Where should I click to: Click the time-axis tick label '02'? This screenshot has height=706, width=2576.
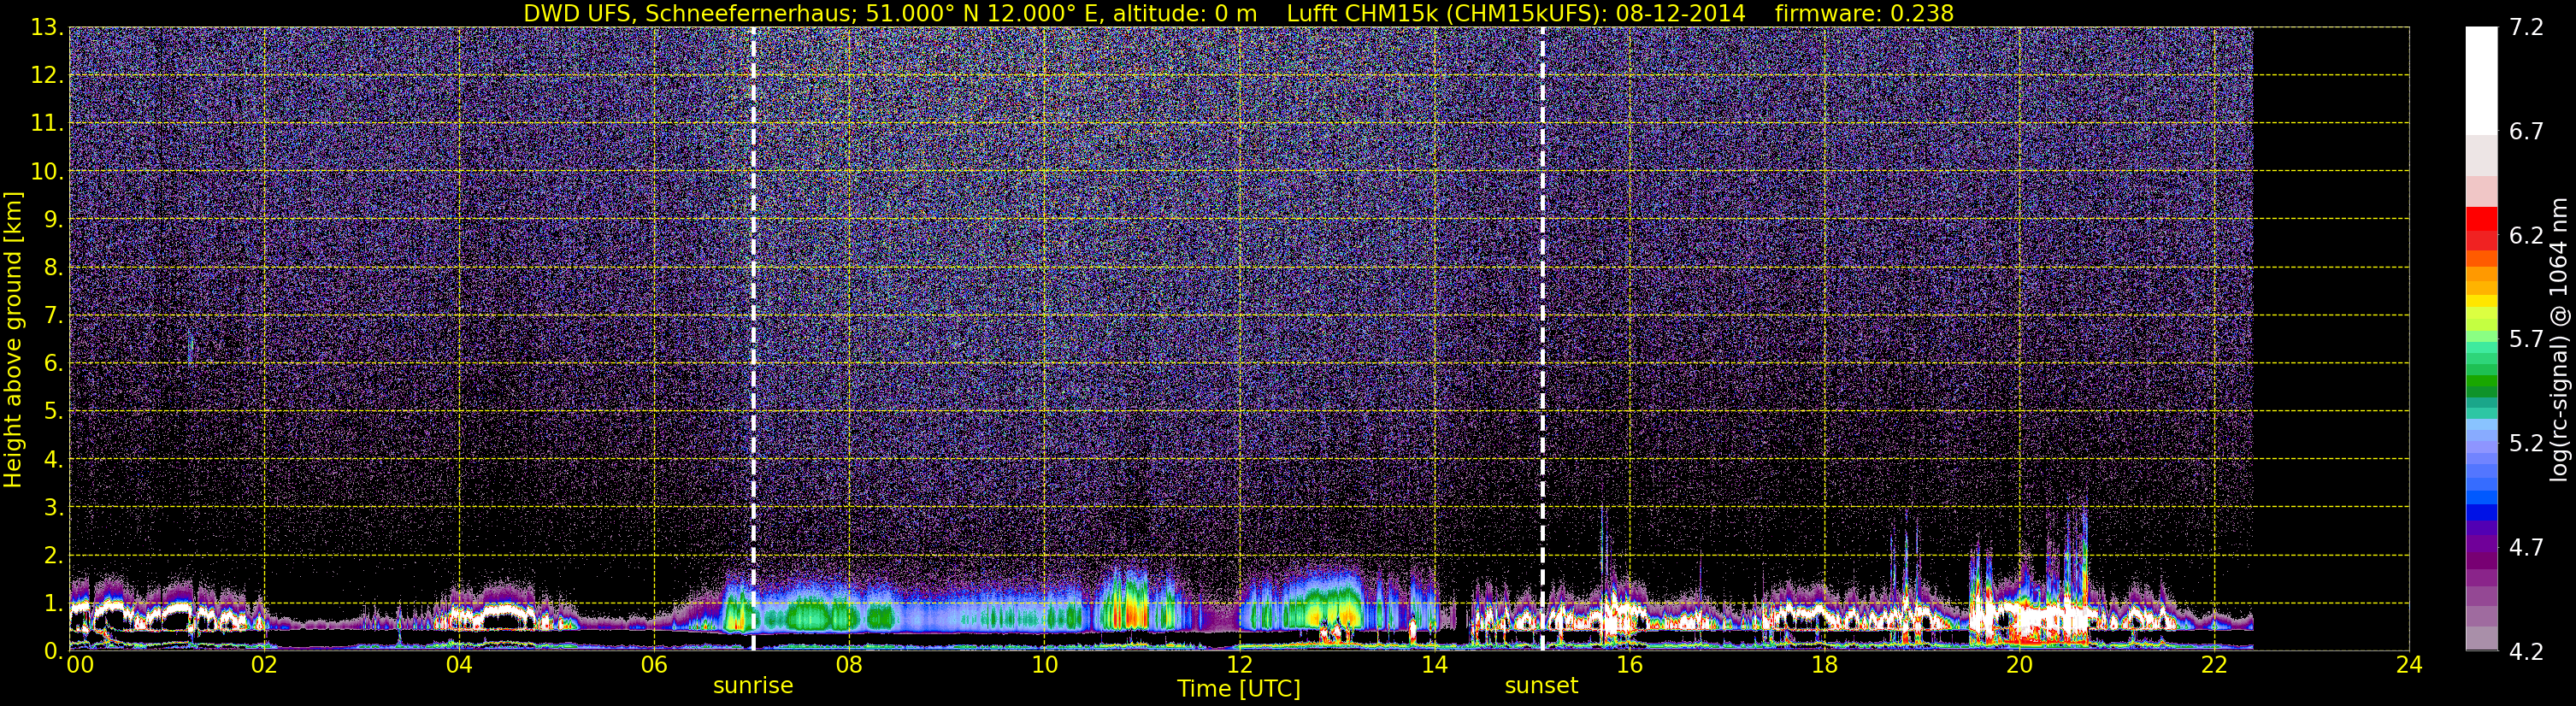click(264, 665)
